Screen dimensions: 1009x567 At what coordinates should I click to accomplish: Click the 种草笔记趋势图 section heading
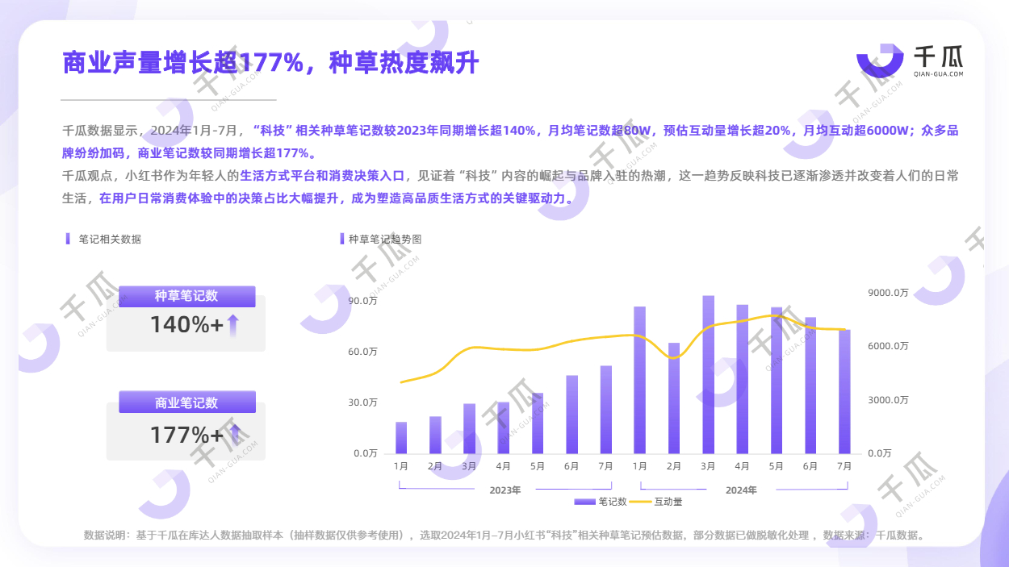[x=385, y=239]
